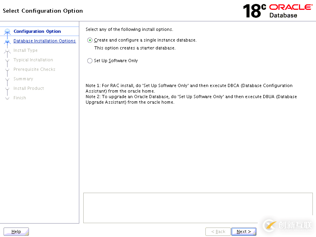
Task: Click the Next button
Action: (x=244, y=231)
